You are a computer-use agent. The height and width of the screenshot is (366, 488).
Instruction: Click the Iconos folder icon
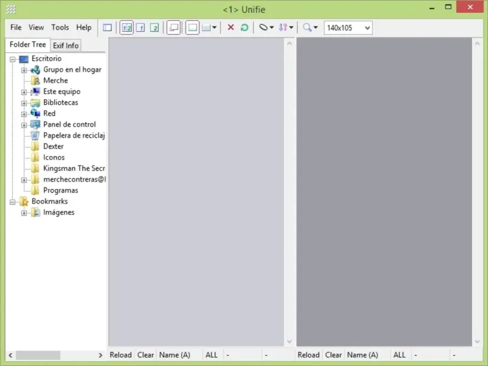tap(35, 157)
